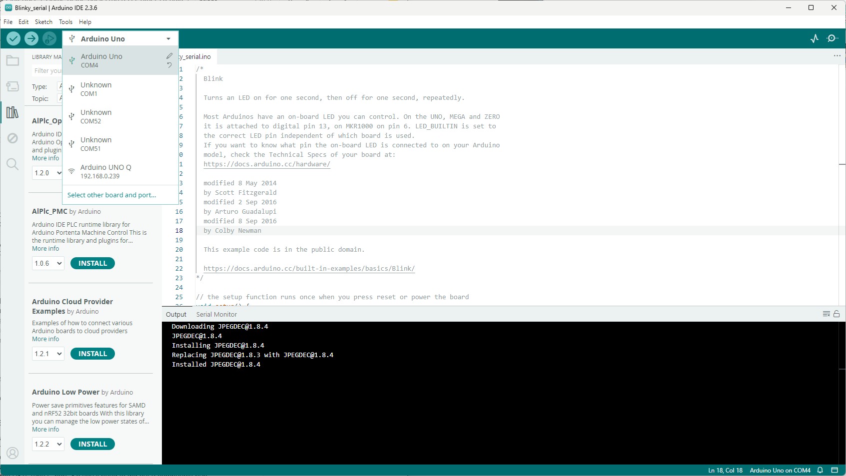Click the Upload arrow icon
The image size is (846, 476).
click(x=31, y=38)
